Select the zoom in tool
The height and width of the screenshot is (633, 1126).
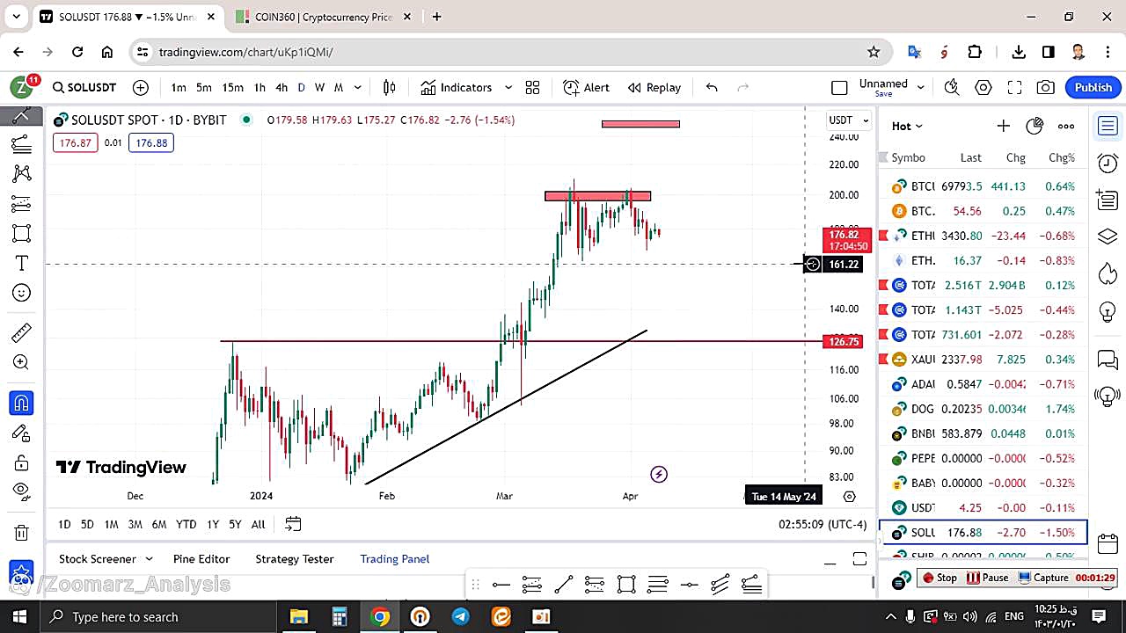coord(22,362)
